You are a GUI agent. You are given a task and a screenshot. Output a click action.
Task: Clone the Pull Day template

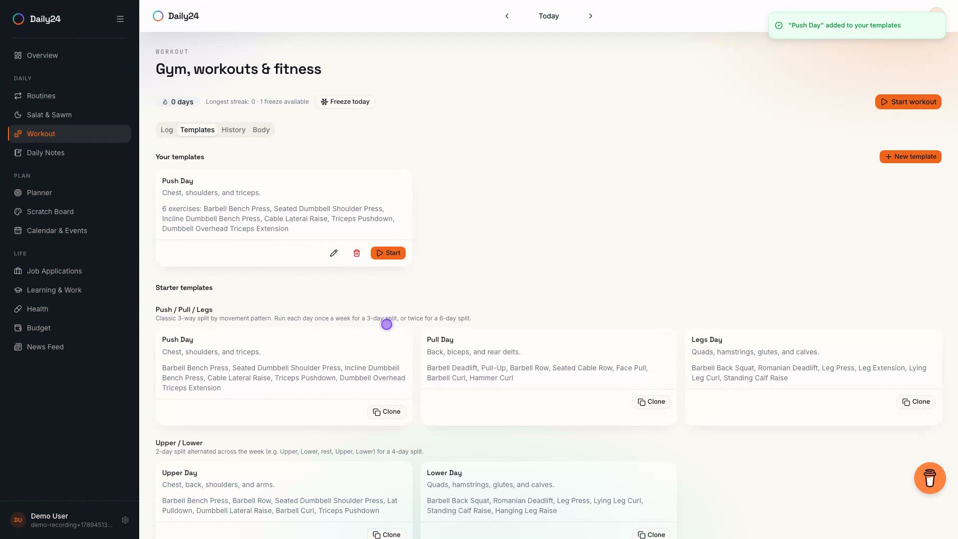pos(651,402)
